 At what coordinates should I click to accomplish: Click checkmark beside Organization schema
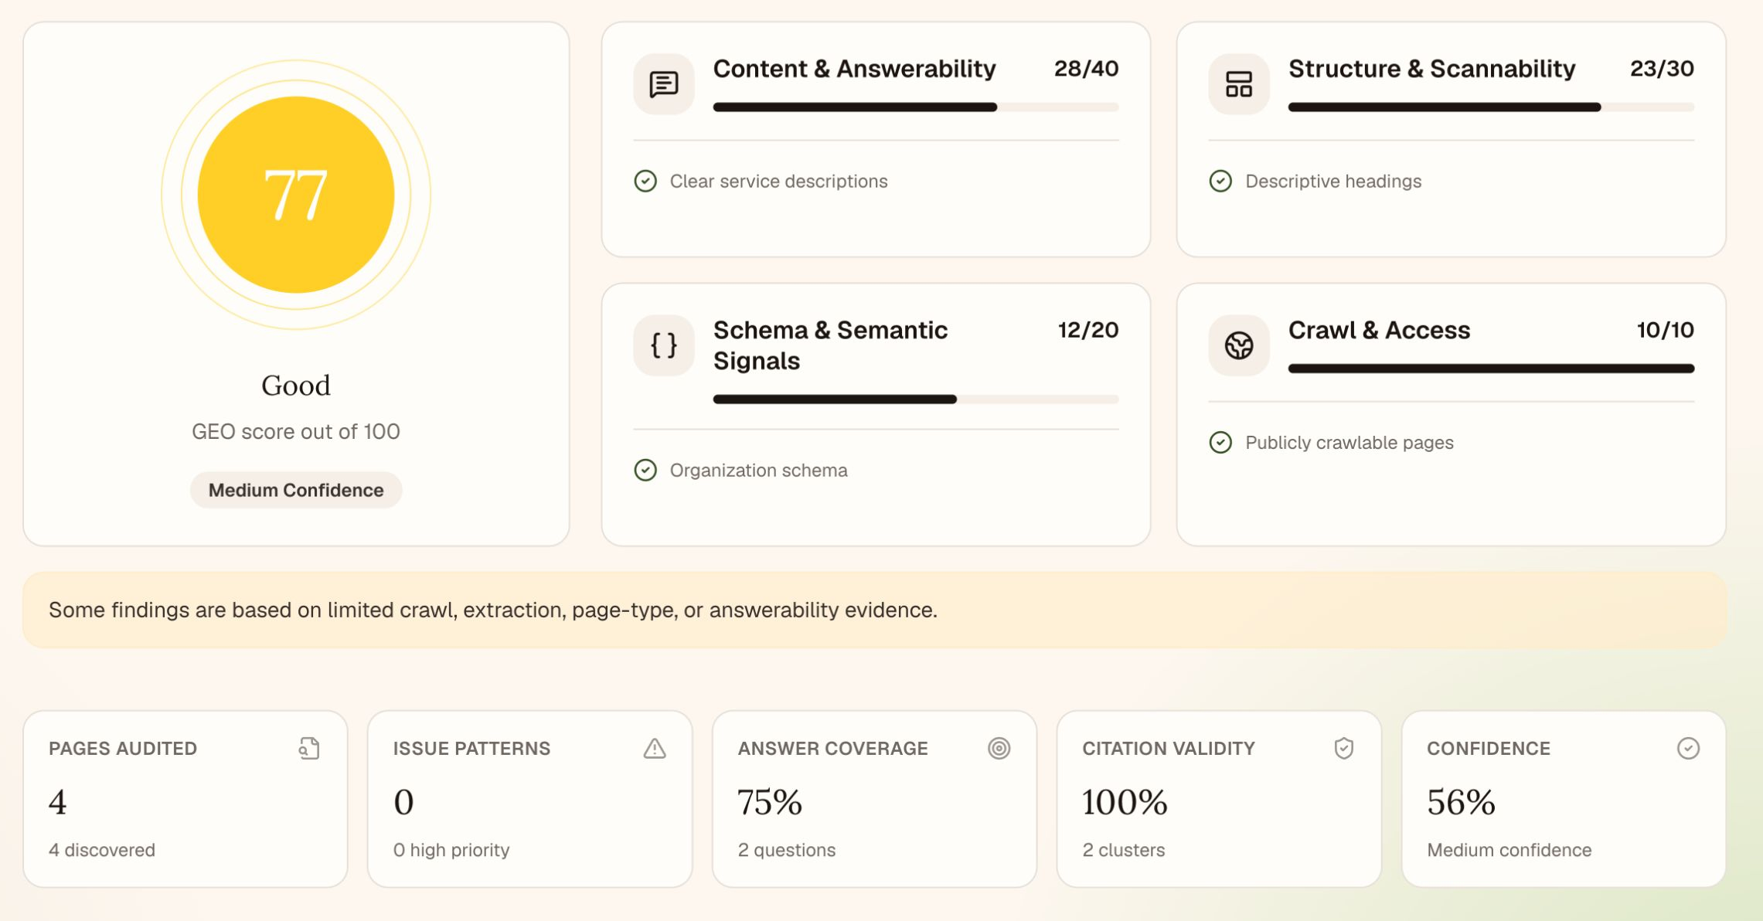pyautogui.click(x=645, y=470)
